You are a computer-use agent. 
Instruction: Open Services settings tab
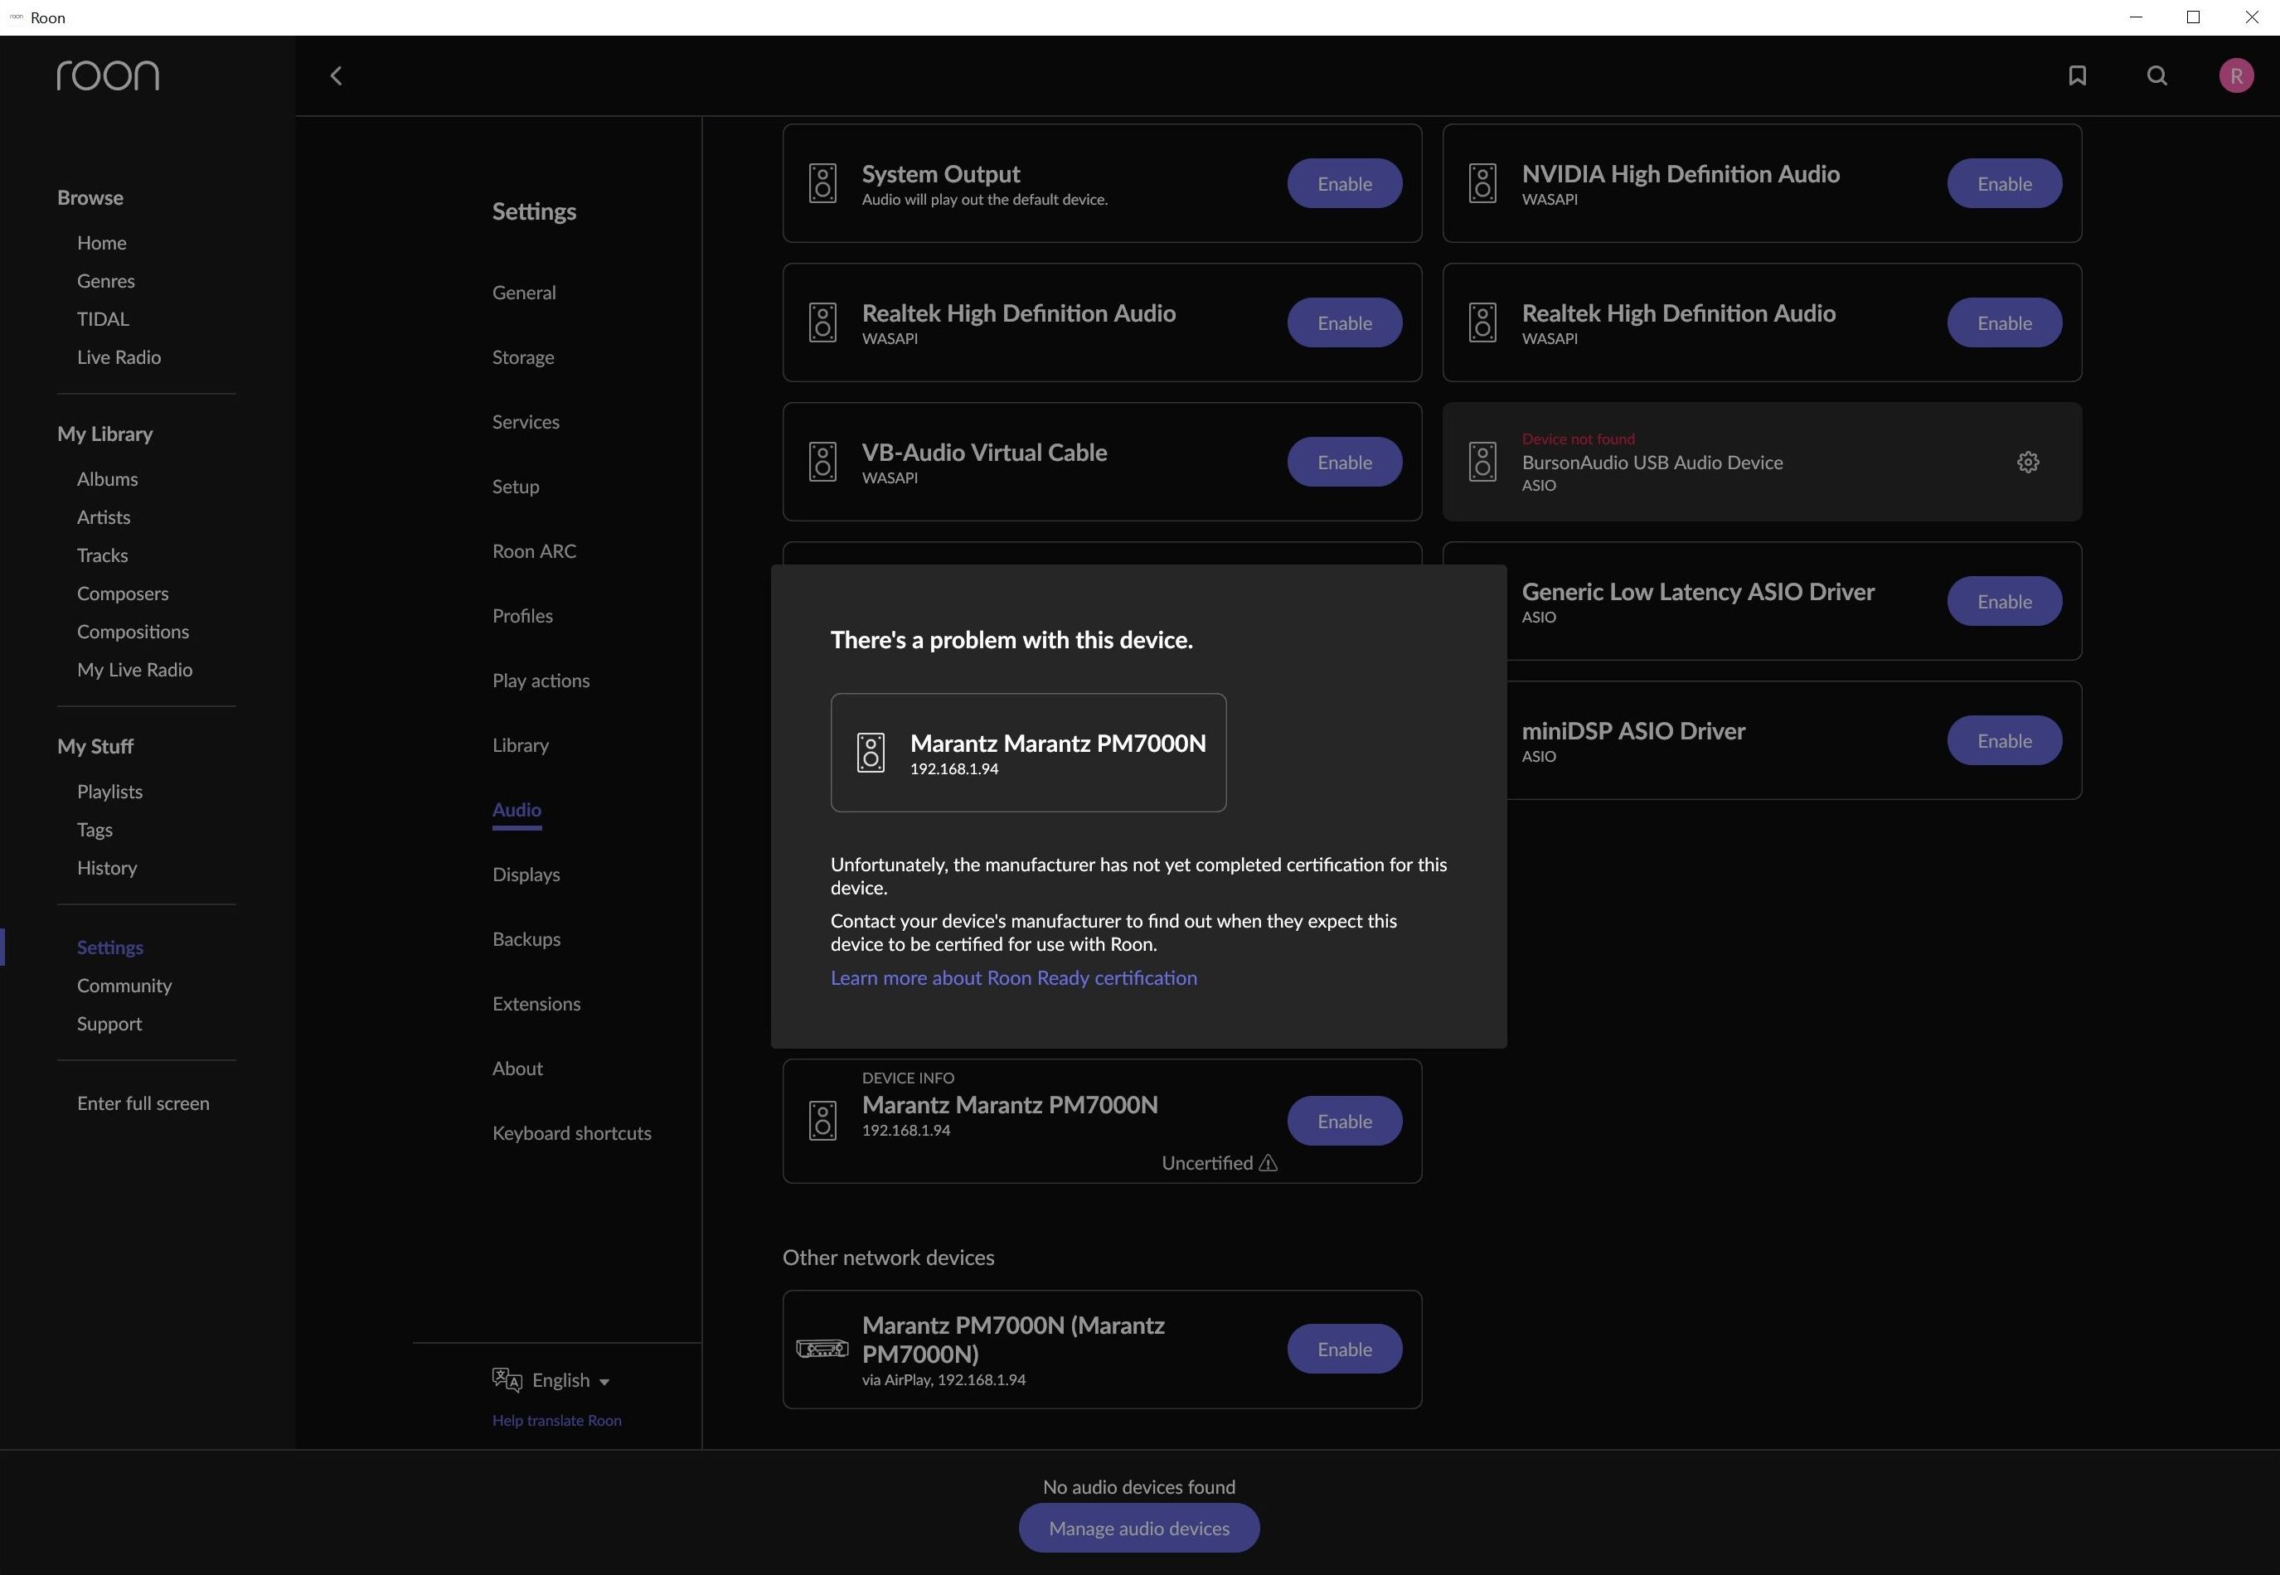click(x=526, y=423)
